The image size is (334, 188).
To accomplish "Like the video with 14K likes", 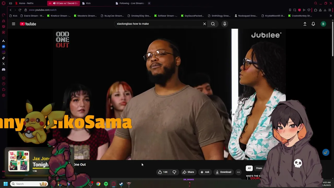I will [163, 172].
